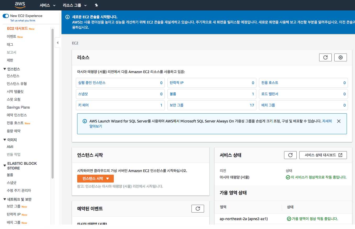Open 예약 인스턴스 in sidebar

click(17, 115)
